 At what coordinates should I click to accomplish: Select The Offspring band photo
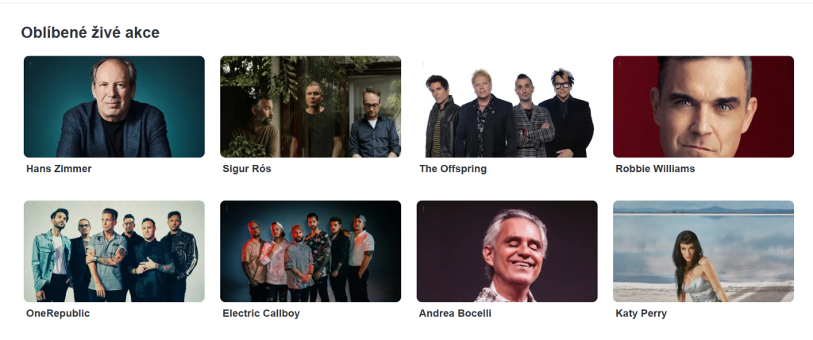coord(507,107)
